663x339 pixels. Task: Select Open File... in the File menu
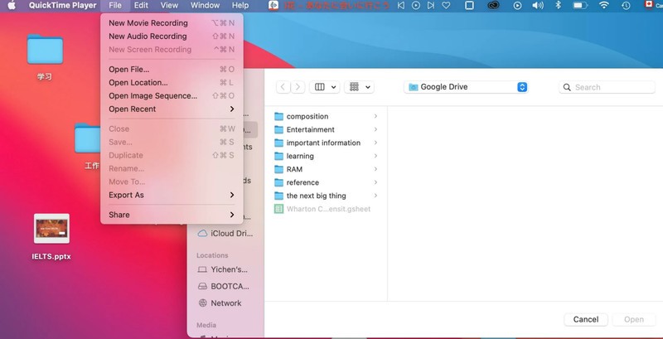click(172, 70)
